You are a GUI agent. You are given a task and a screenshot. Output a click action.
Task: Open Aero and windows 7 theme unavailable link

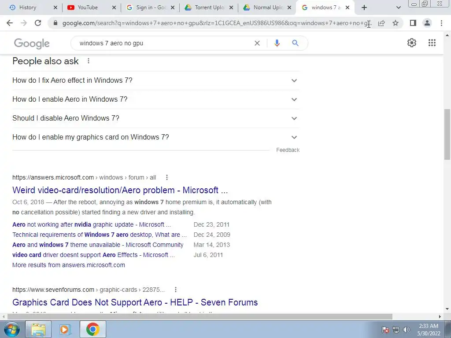pos(98,245)
